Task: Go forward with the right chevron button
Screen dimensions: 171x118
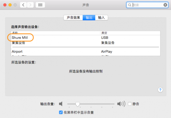Action: pos(30,5)
